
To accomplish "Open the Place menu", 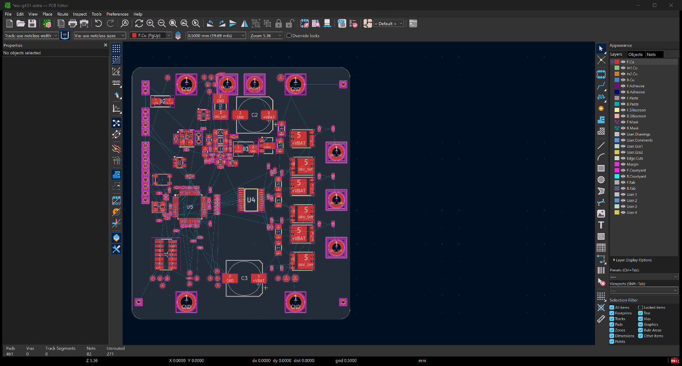I will point(47,14).
